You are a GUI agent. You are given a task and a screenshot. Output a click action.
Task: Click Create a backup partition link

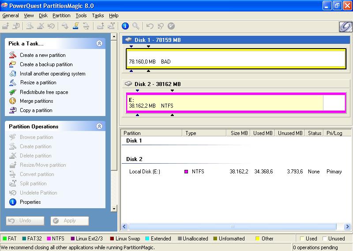click(46, 64)
